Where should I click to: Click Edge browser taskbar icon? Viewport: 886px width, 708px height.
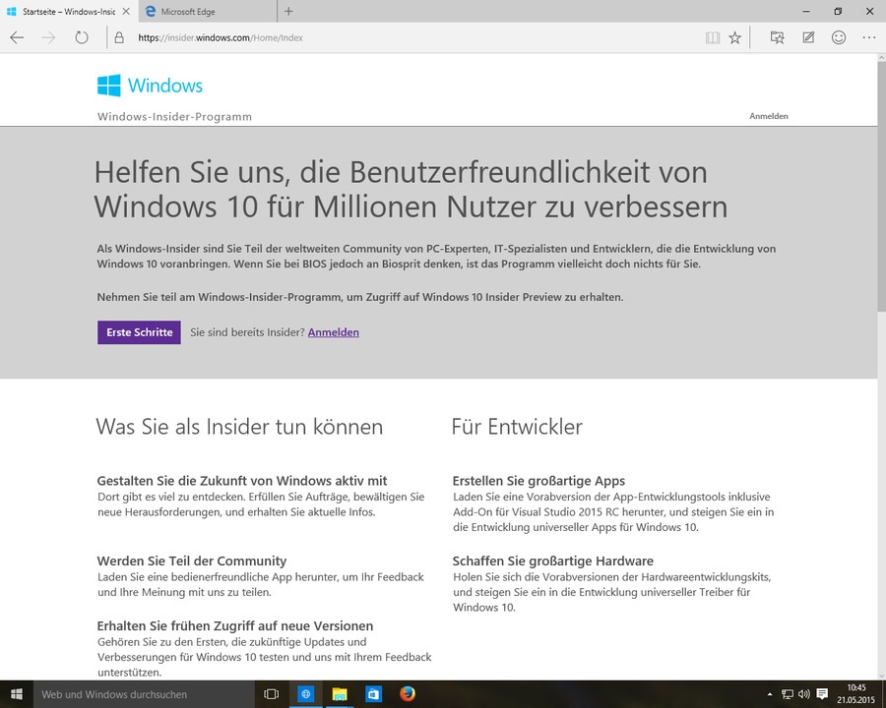(x=306, y=694)
